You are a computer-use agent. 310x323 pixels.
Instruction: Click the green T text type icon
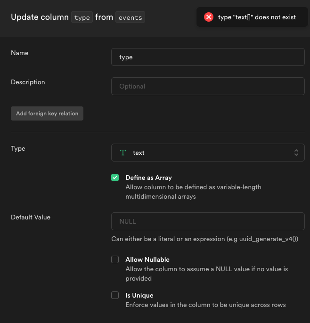(123, 153)
